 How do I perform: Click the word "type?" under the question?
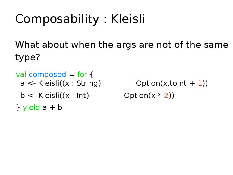click(27, 57)
